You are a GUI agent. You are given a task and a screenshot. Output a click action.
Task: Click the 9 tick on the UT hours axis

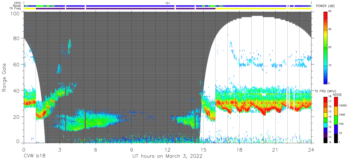pyautogui.click(x=131, y=150)
